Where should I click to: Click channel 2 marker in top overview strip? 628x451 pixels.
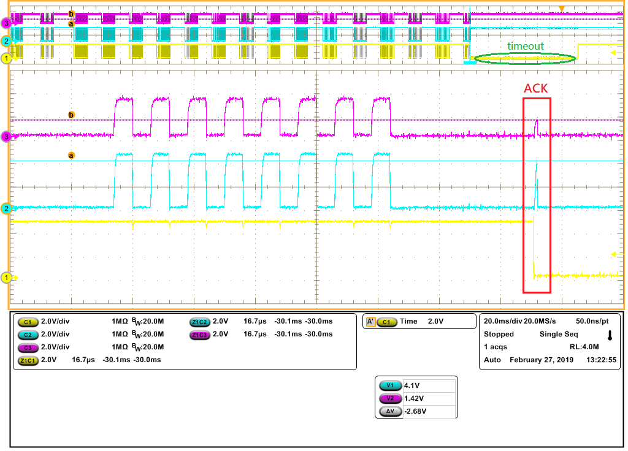(x=6, y=41)
